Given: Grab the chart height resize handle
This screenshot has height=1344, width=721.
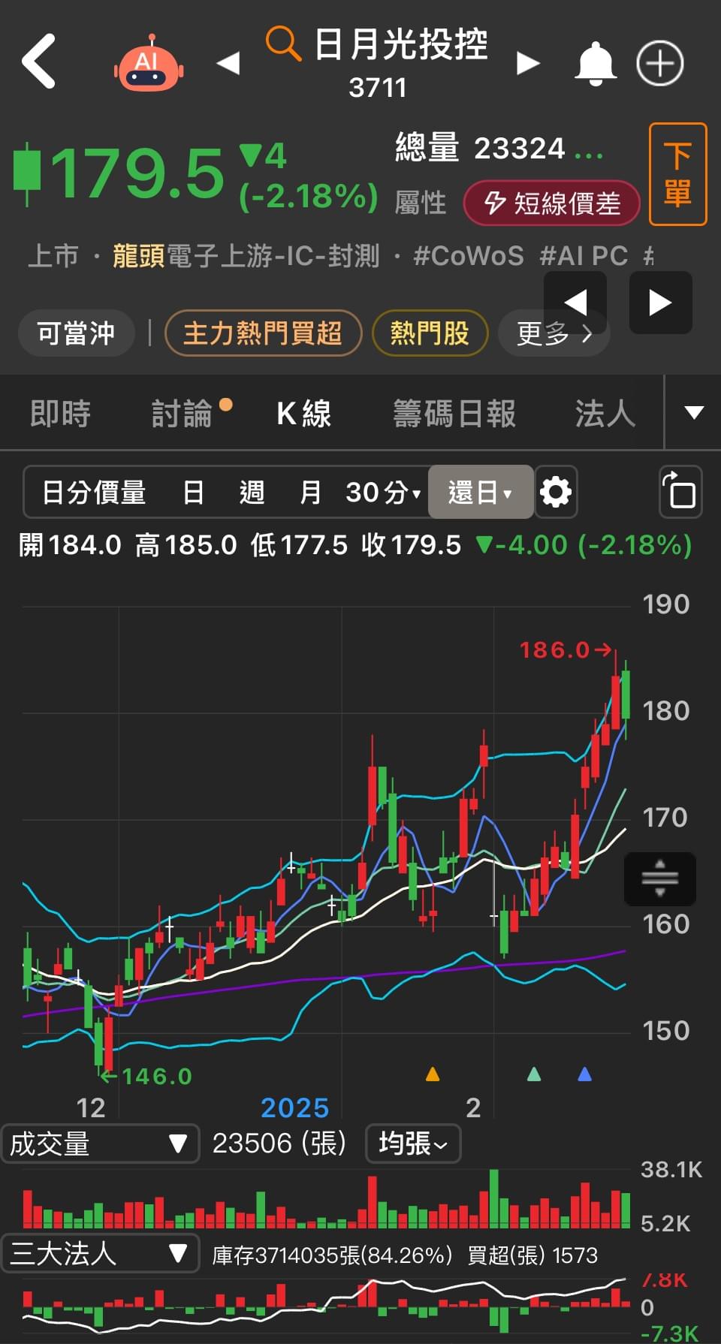Looking at the screenshot, I should (660, 878).
